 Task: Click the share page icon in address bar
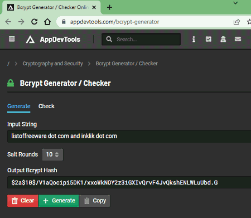(236, 22)
